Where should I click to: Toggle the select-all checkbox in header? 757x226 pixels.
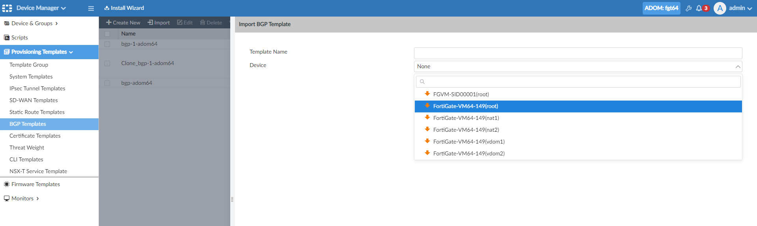(x=107, y=34)
